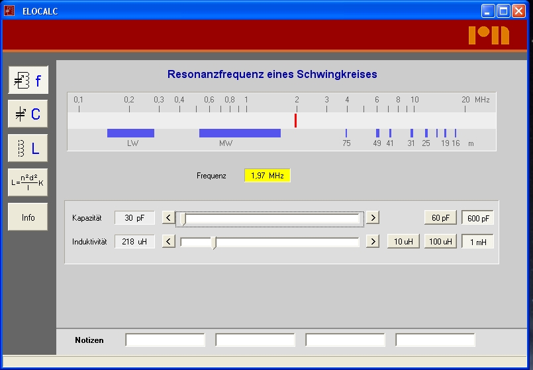
Task: Open the capacitance C calculator
Action: click(x=28, y=114)
